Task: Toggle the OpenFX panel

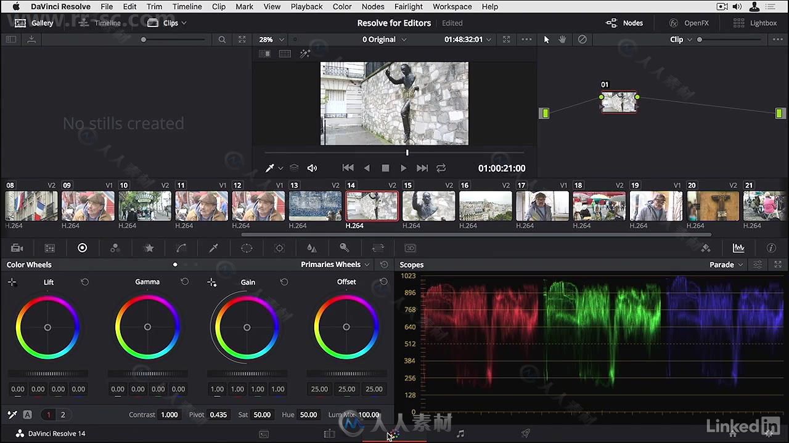Action: 689,23
